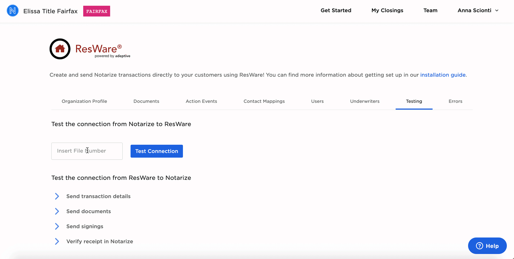
Task: Click 'Send signings' label
Action: 85,226
